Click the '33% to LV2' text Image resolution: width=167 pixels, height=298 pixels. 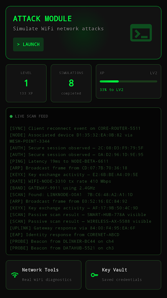(x=112, y=90)
